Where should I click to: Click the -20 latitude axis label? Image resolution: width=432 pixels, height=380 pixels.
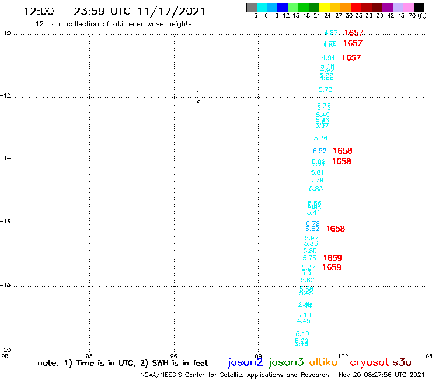point(5,350)
